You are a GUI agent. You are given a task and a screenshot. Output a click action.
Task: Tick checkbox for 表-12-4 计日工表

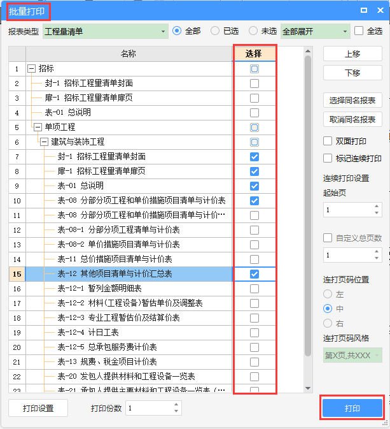(254, 332)
